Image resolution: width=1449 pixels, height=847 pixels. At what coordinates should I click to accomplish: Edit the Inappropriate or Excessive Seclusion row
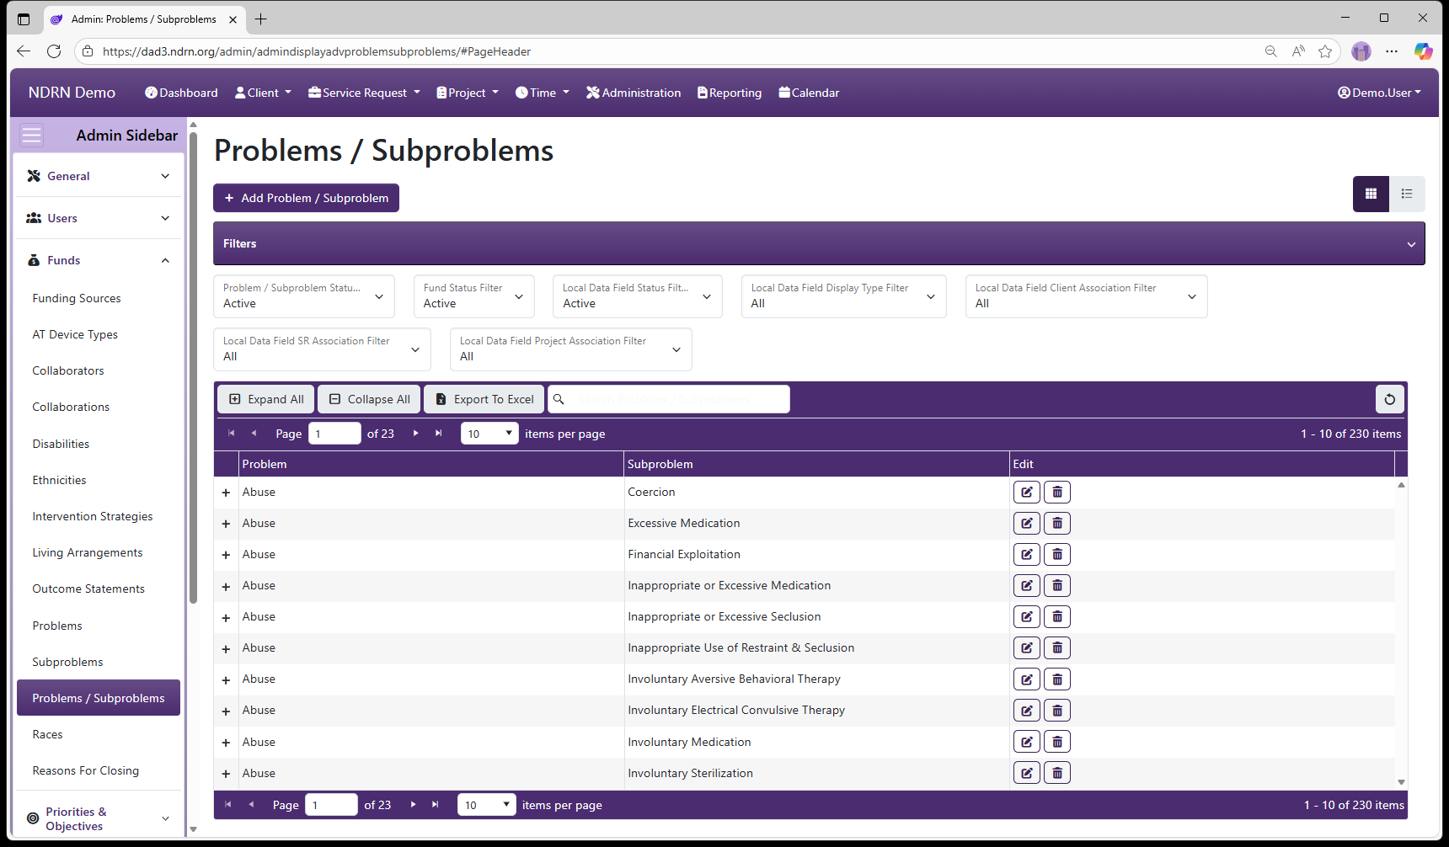click(x=1026, y=616)
